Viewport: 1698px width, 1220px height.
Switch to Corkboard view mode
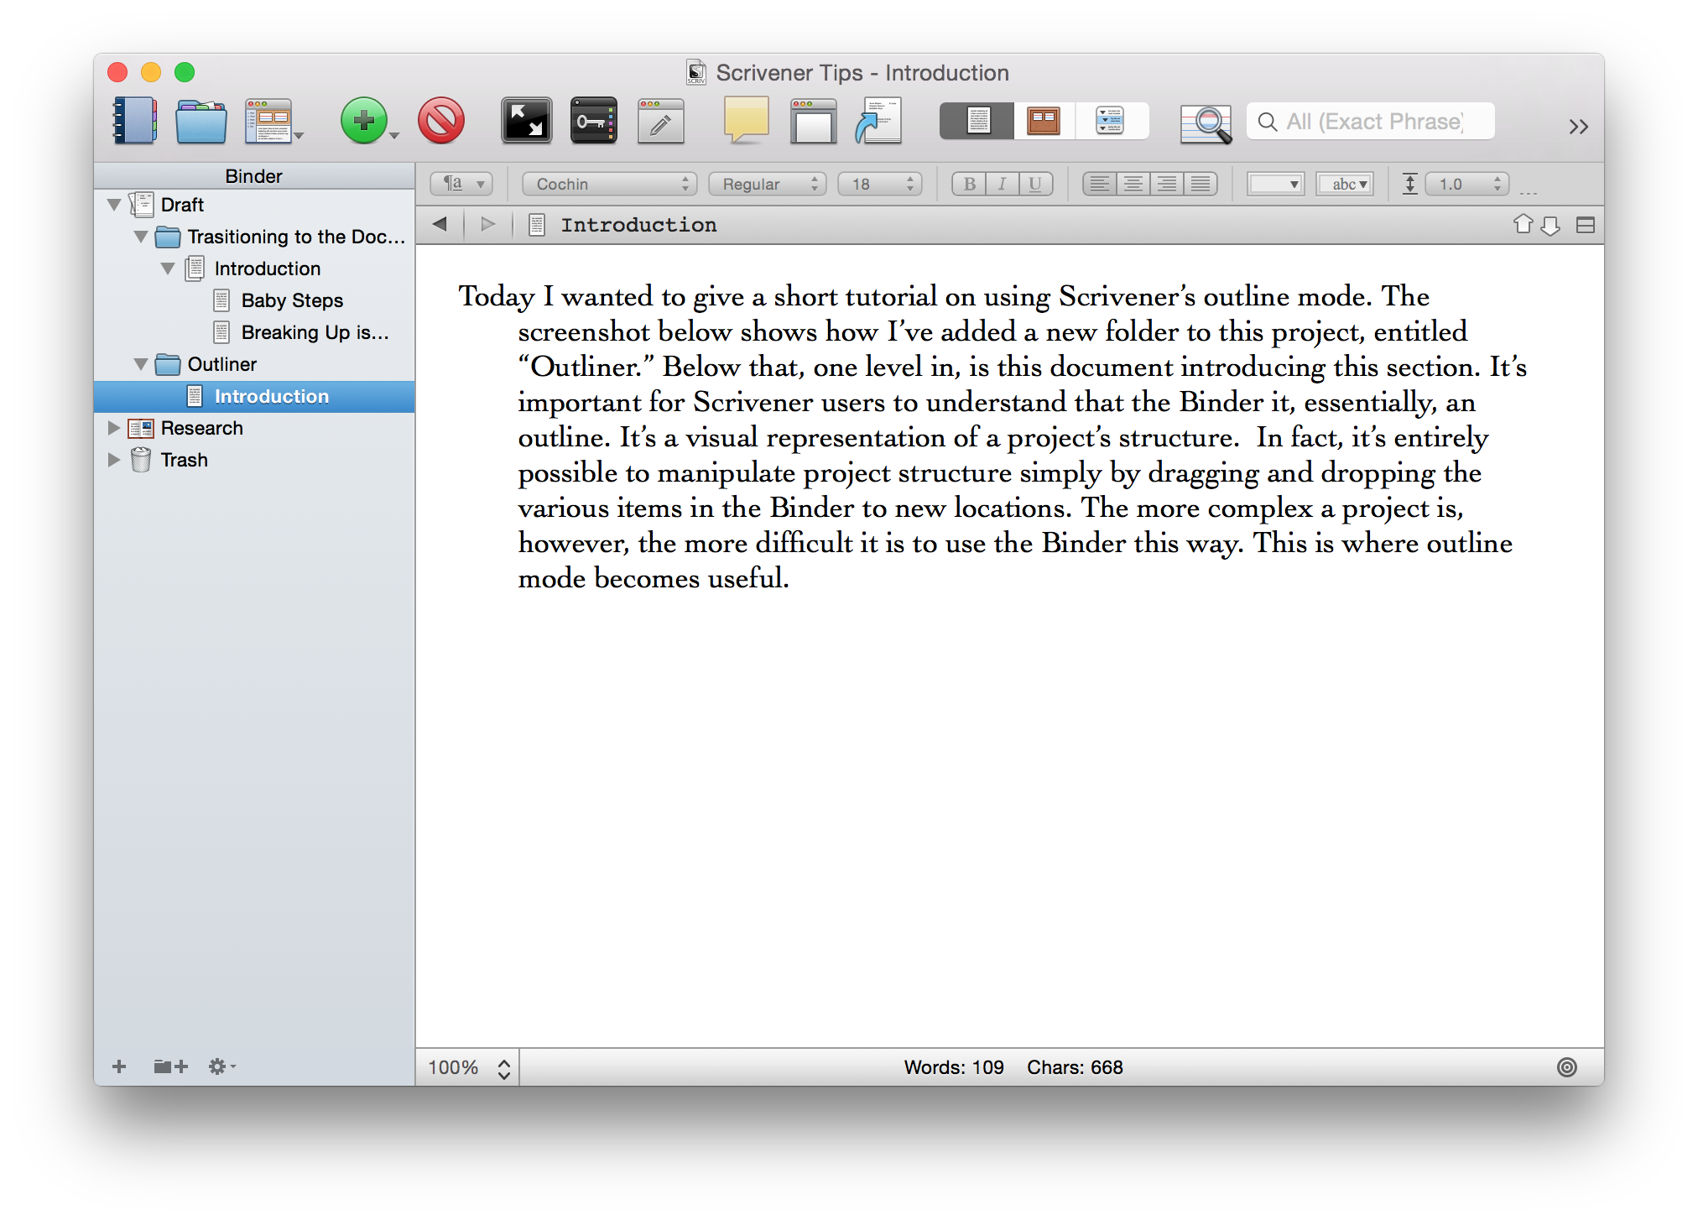pyautogui.click(x=1043, y=122)
